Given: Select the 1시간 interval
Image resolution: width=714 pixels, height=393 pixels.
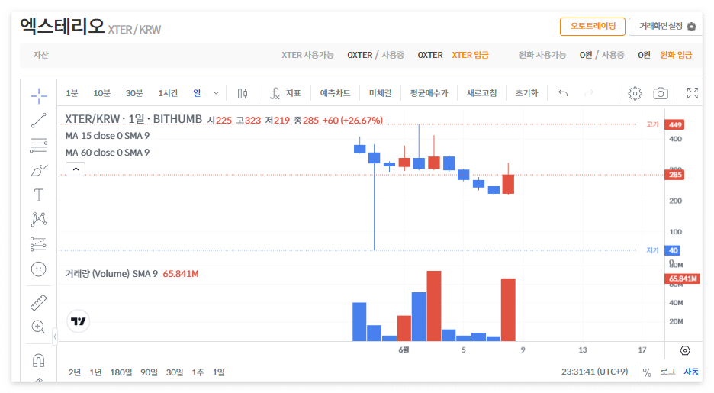Looking at the screenshot, I should tap(168, 93).
